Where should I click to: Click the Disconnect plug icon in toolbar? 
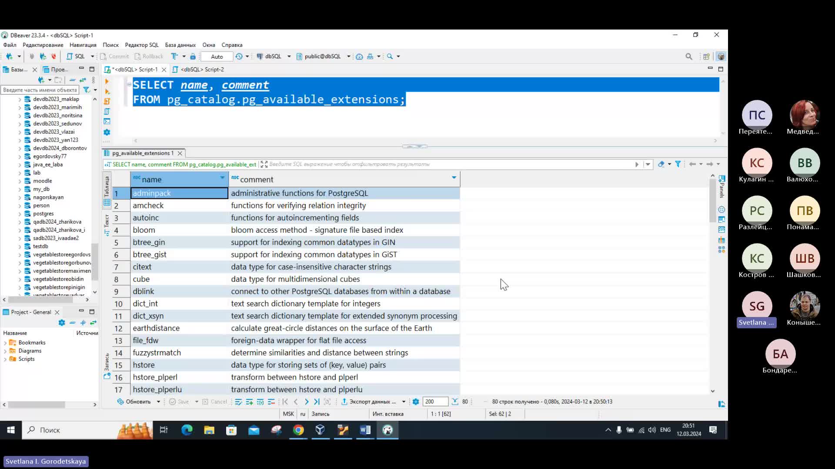tap(53, 56)
